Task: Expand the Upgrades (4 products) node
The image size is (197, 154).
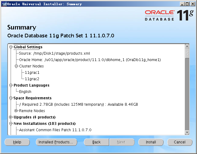Action: pos(11,117)
